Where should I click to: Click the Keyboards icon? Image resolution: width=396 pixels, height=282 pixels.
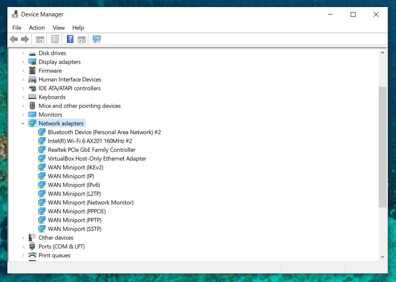point(32,97)
